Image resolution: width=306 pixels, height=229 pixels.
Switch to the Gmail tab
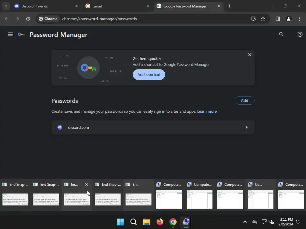coord(117,6)
